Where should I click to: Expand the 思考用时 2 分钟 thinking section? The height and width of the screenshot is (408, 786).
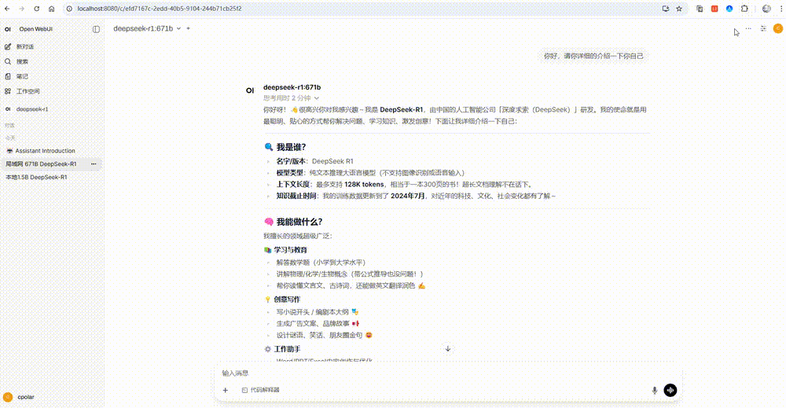click(292, 98)
